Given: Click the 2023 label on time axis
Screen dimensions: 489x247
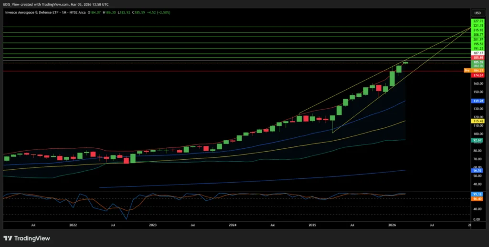Looking at the screenshot, I should (153, 225).
